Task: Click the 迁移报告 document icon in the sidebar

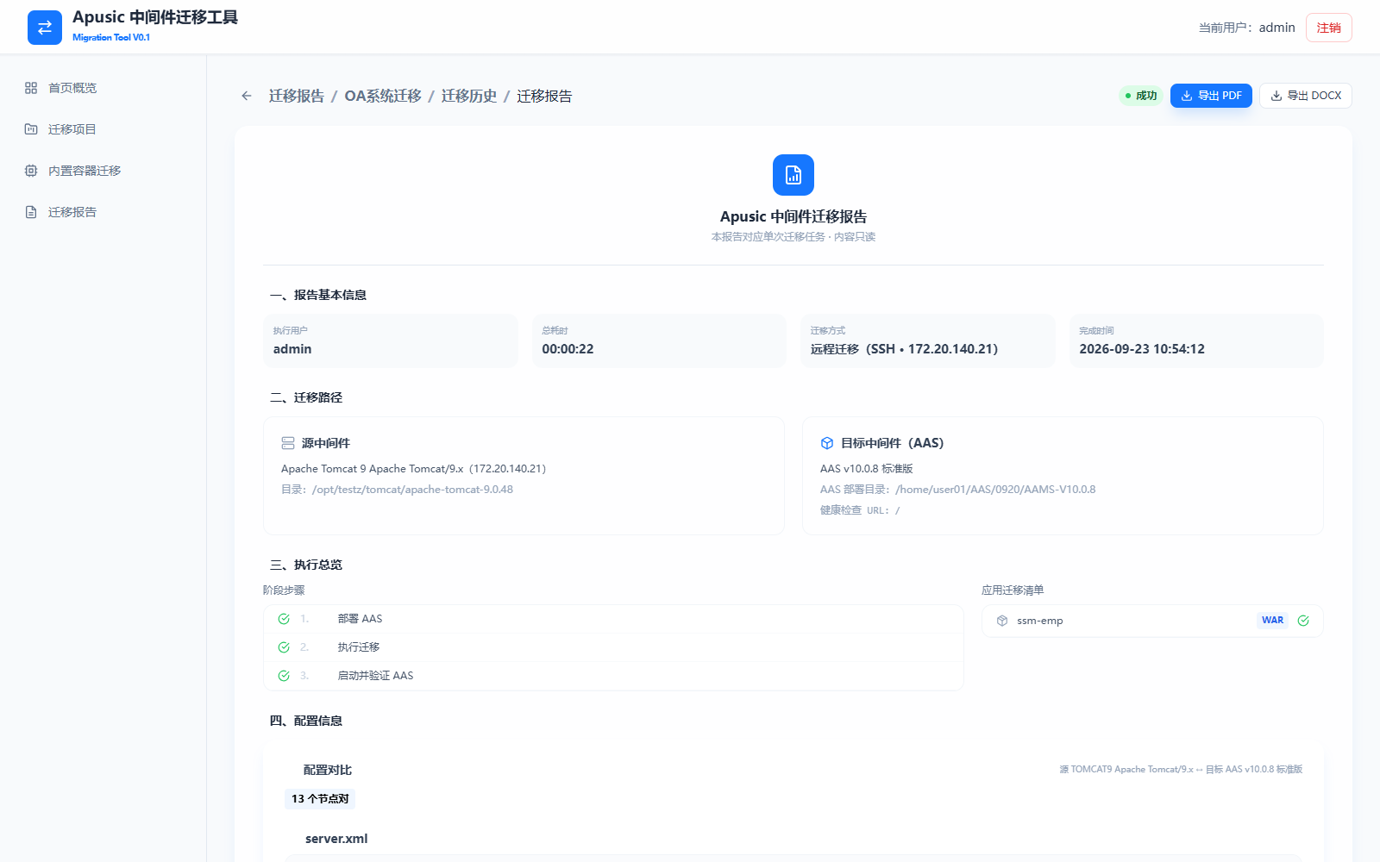Action: pyautogui.click(x=31, y=212)
